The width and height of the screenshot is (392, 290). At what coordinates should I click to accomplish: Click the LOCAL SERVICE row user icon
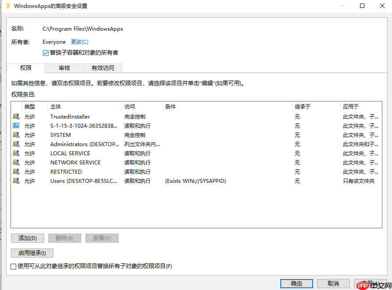pyautogui.click(x=16, y=153)
